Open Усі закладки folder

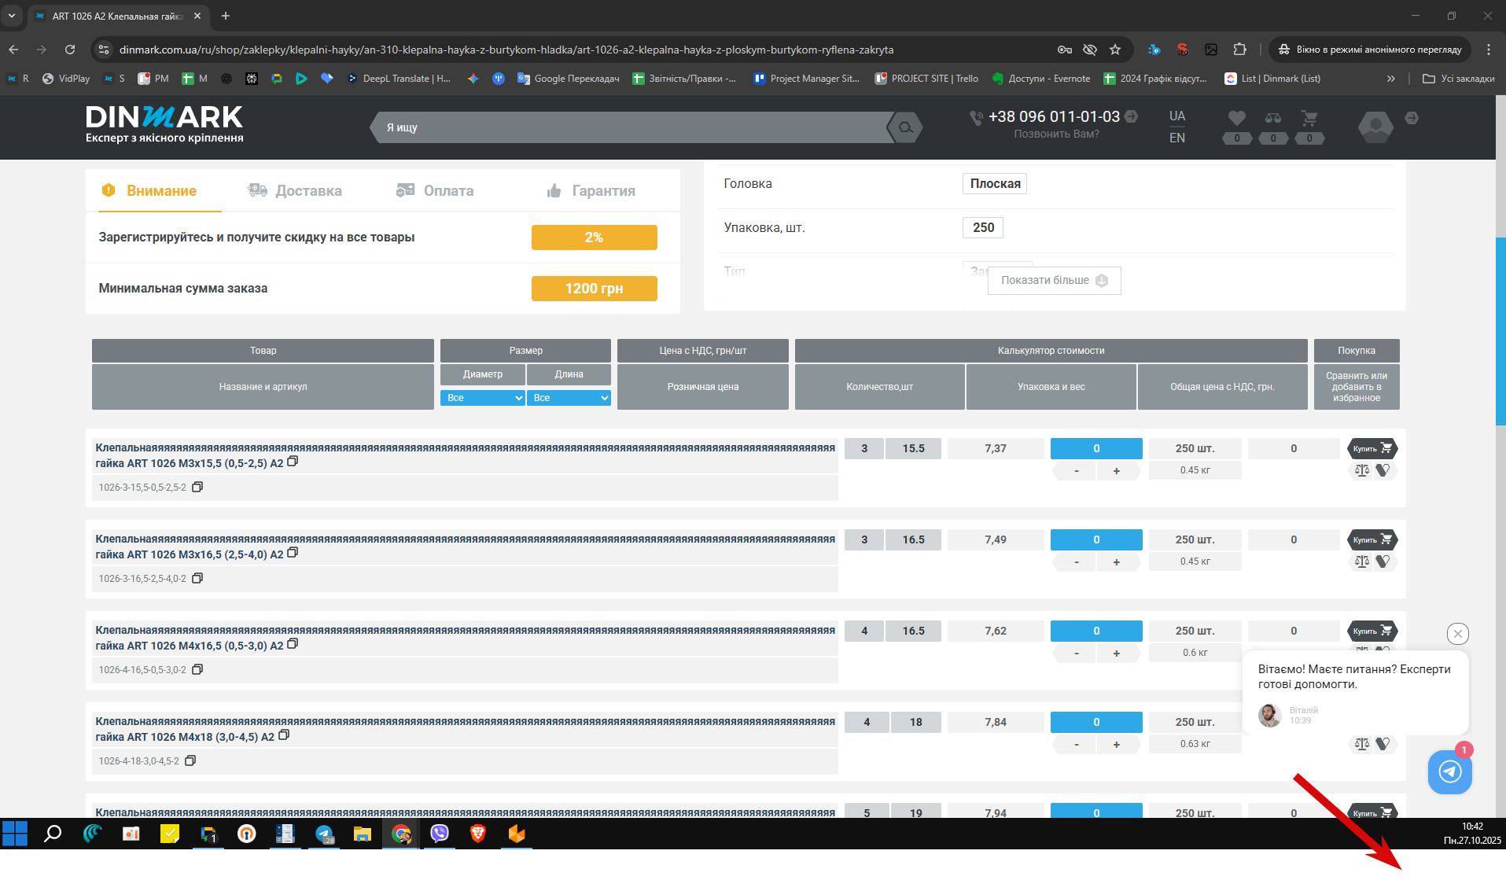click(x=1459, y=79)
